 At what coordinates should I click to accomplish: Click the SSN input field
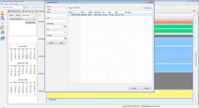pyautogui.click(x=56, y=21)
